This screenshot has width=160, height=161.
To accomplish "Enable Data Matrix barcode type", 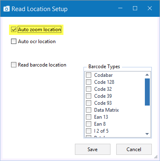I will (88, 110).
